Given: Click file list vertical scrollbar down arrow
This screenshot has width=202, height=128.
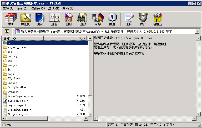Looking at the screenshot, I should tap(90, 114).
